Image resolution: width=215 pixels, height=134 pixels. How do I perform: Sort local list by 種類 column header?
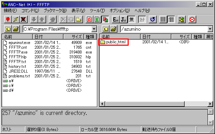90,37
